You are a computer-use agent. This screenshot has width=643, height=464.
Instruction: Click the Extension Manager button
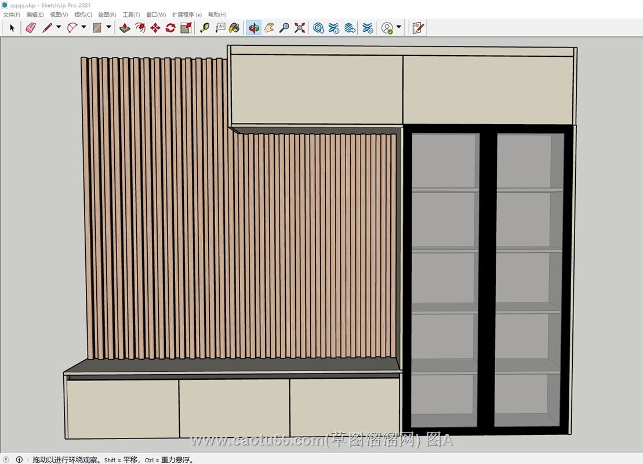368,27
